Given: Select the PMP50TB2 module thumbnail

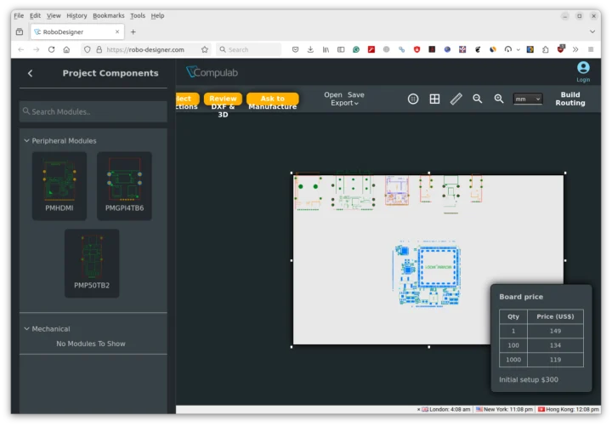Looking at the screenshot, I should [x=92, y=264].
